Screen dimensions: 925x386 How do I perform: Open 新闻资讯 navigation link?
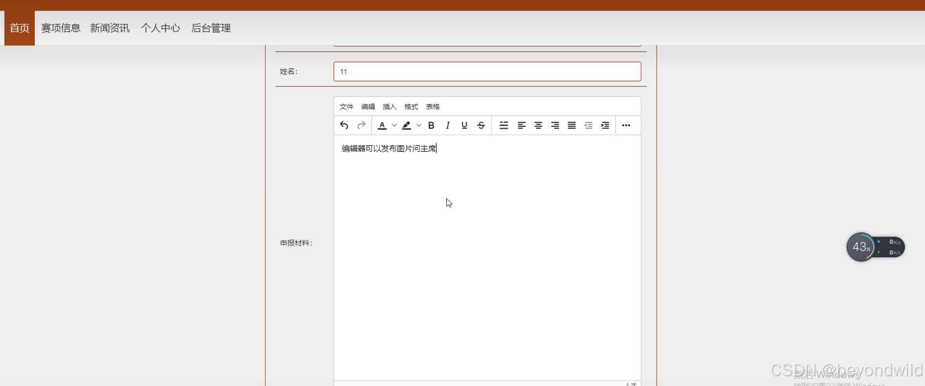110,28
